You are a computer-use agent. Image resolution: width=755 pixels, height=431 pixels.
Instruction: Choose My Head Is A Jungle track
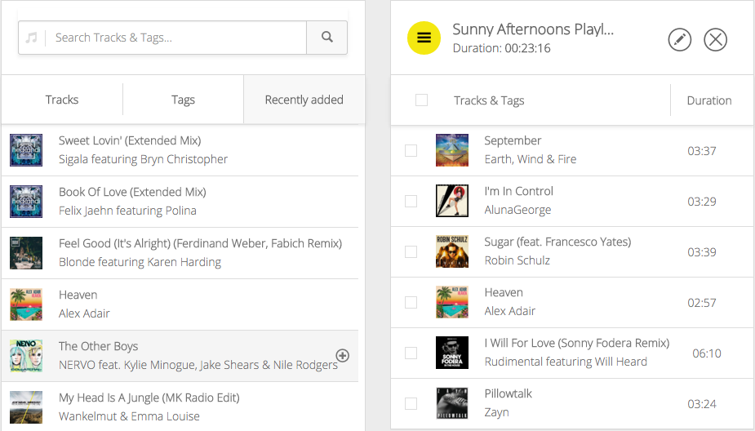coord(180,407)
